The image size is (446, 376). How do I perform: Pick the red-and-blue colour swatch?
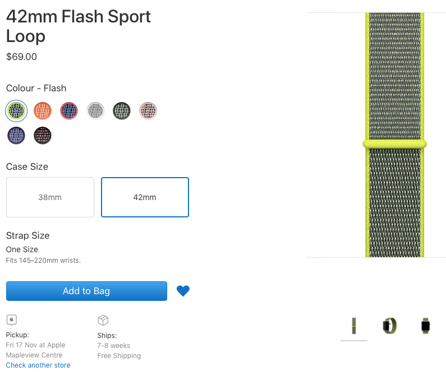click(x=69, y=111)
